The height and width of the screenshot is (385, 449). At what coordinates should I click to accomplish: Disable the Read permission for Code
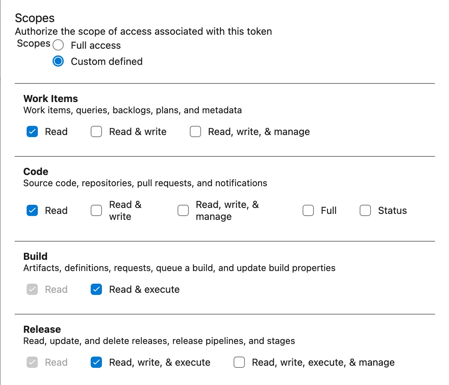point(32,210)
